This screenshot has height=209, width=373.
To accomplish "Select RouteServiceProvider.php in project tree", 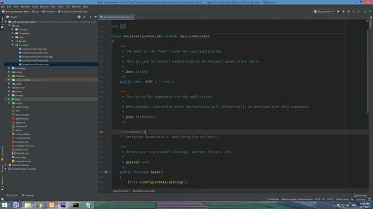I will (35, 64).
